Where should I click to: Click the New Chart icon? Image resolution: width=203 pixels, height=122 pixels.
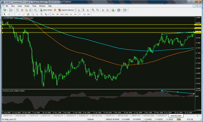tap(5, 10)
